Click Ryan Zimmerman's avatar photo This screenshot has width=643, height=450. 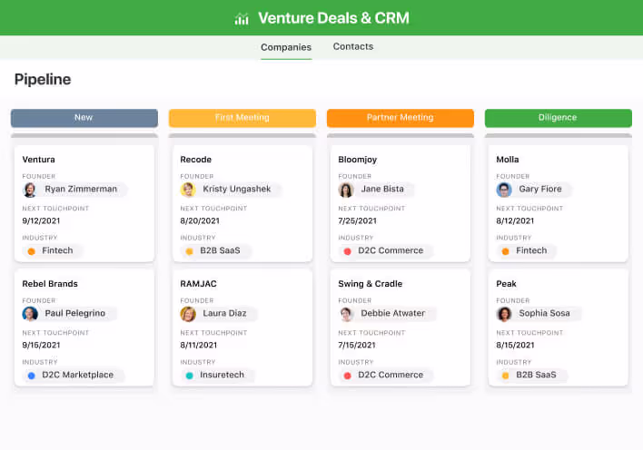click(30, 190)
